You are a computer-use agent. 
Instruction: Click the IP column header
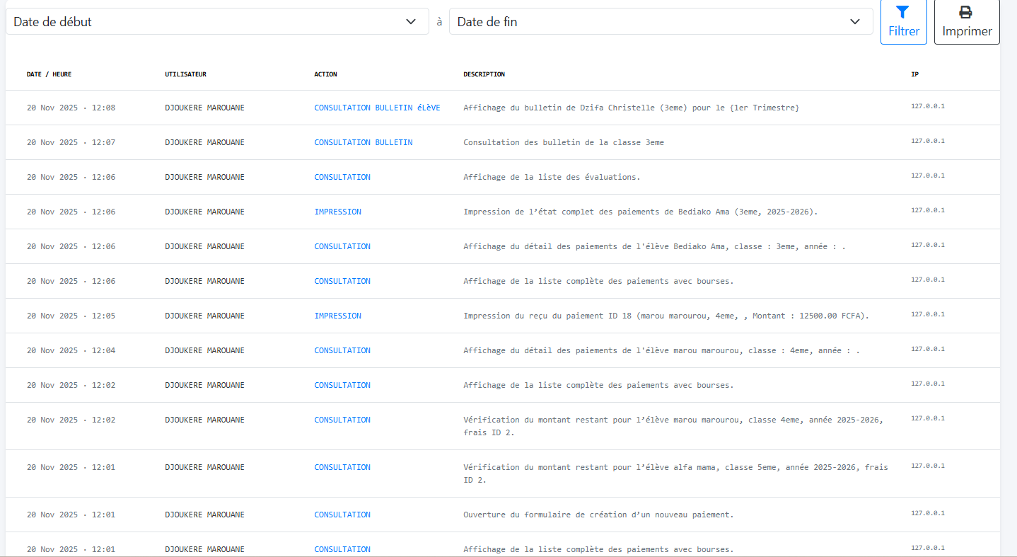pos(914,74)
